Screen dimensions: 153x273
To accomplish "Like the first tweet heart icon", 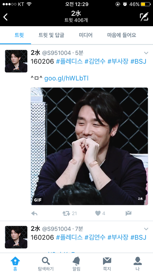I will 100,213.
